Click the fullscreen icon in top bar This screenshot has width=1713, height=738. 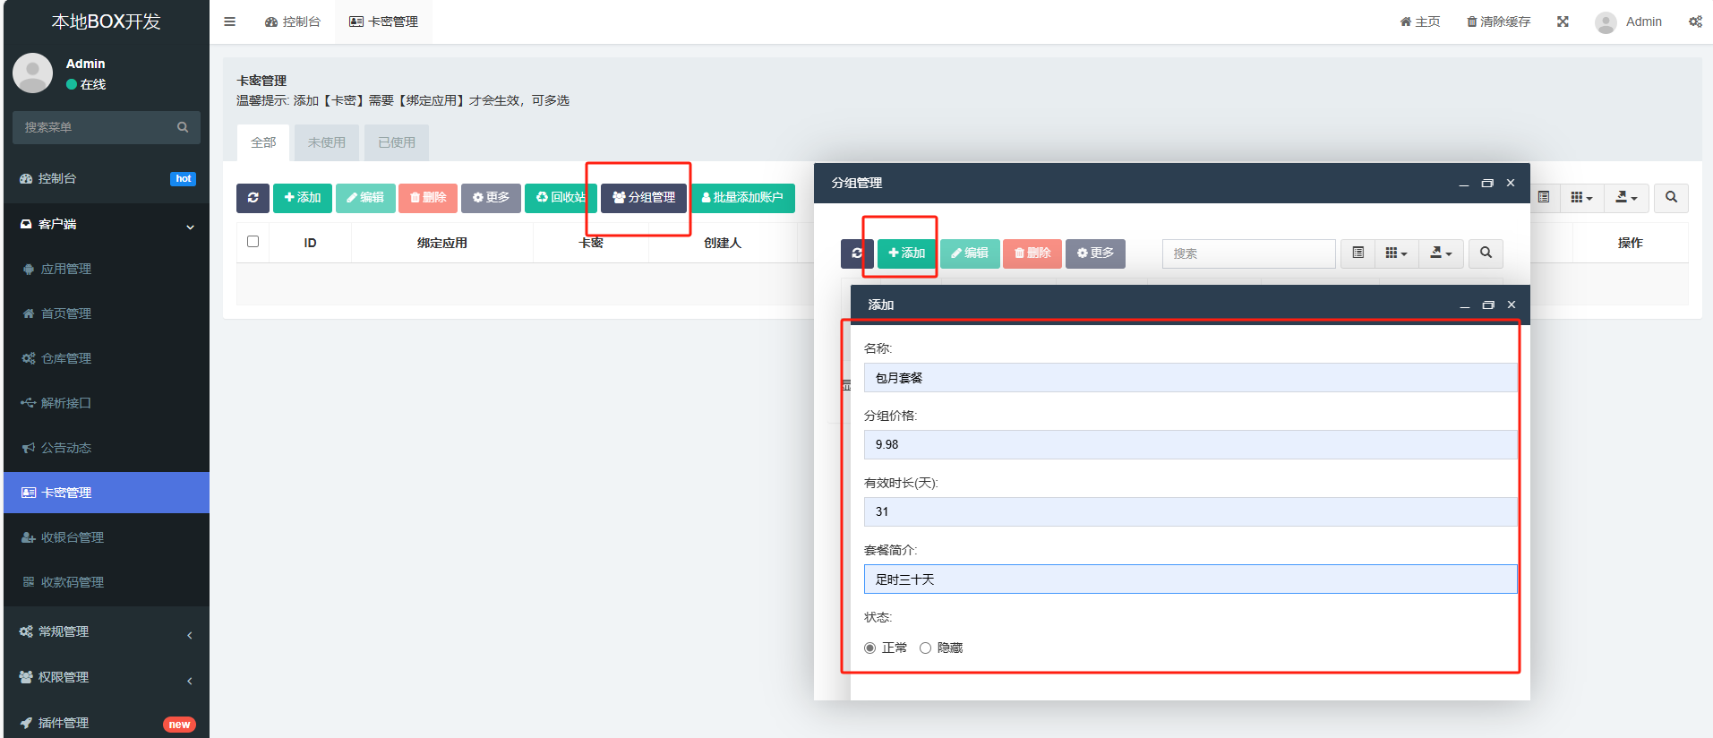click(x=1563, y=21)
